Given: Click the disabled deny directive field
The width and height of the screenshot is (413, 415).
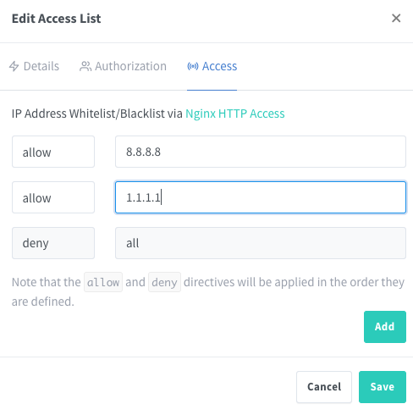Looking at the screenshot, I should 53,243.
